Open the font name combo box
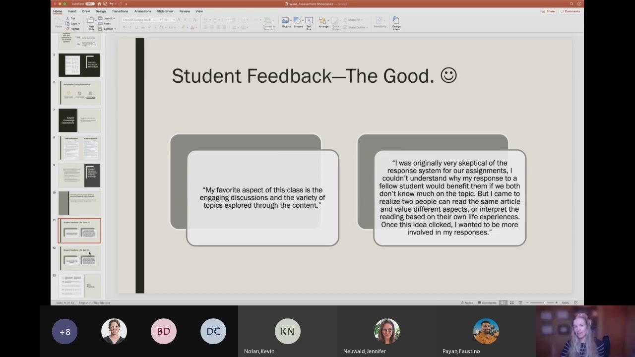The height and width of the screenshot is (357, 635). (x=141, y=20)
